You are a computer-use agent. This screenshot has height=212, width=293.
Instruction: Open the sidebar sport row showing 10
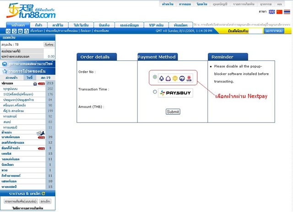[x=27, y=181]
